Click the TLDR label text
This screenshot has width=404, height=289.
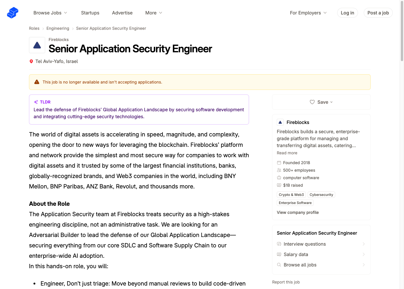[45, 102]
